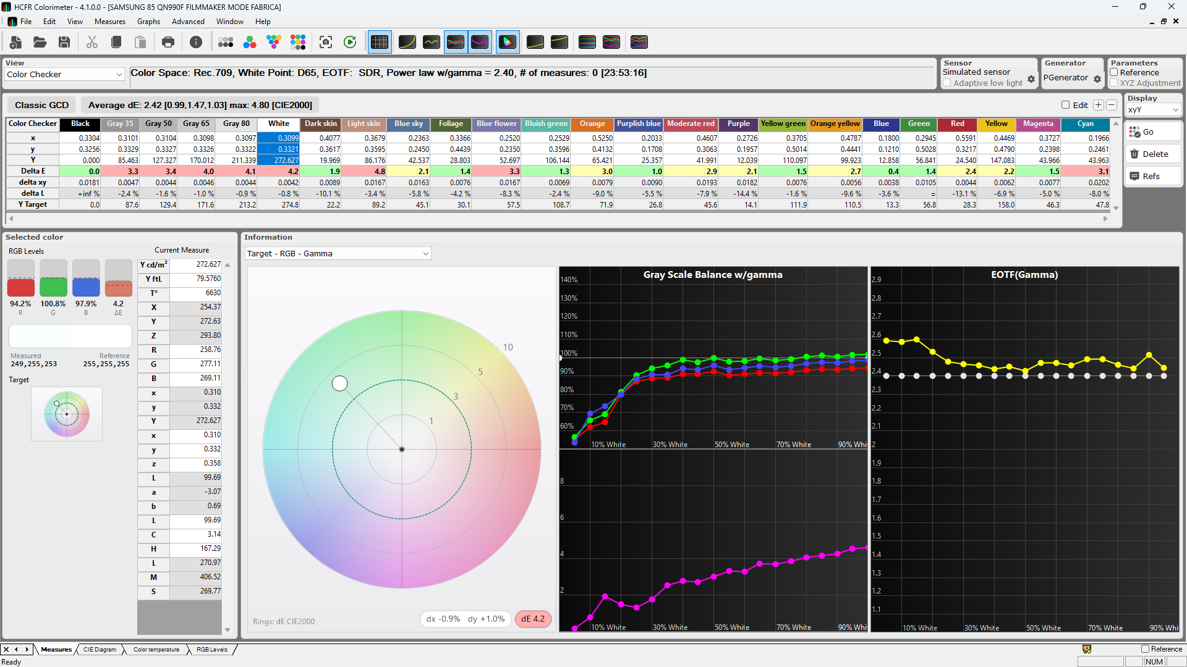Toggle the measures grid view icon

[x=380, y=42]
